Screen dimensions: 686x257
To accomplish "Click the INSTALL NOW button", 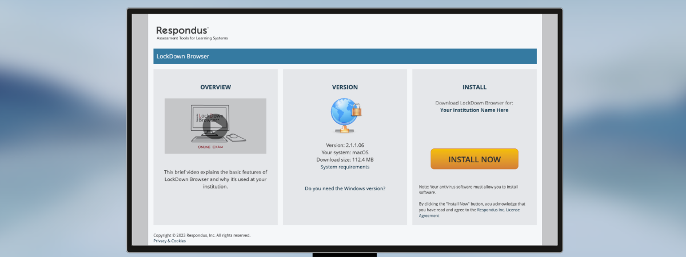I will tap(474, 159).
